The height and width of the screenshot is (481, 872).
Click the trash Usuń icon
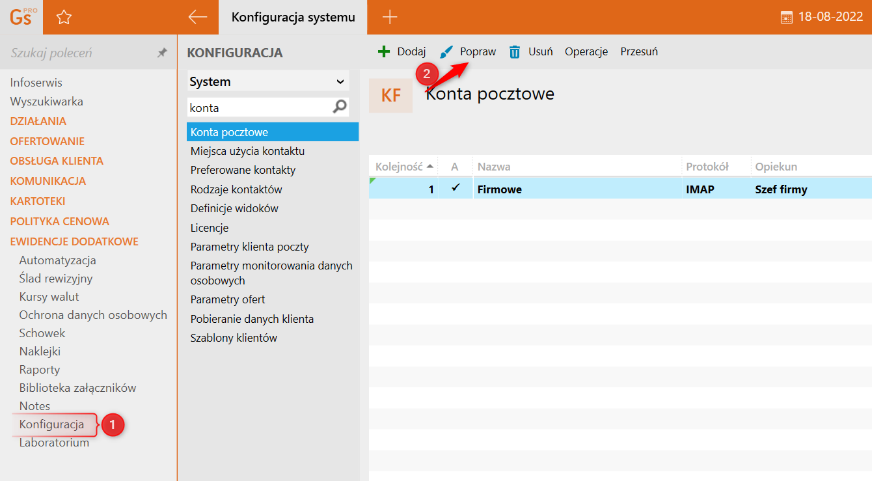[515, 52]
